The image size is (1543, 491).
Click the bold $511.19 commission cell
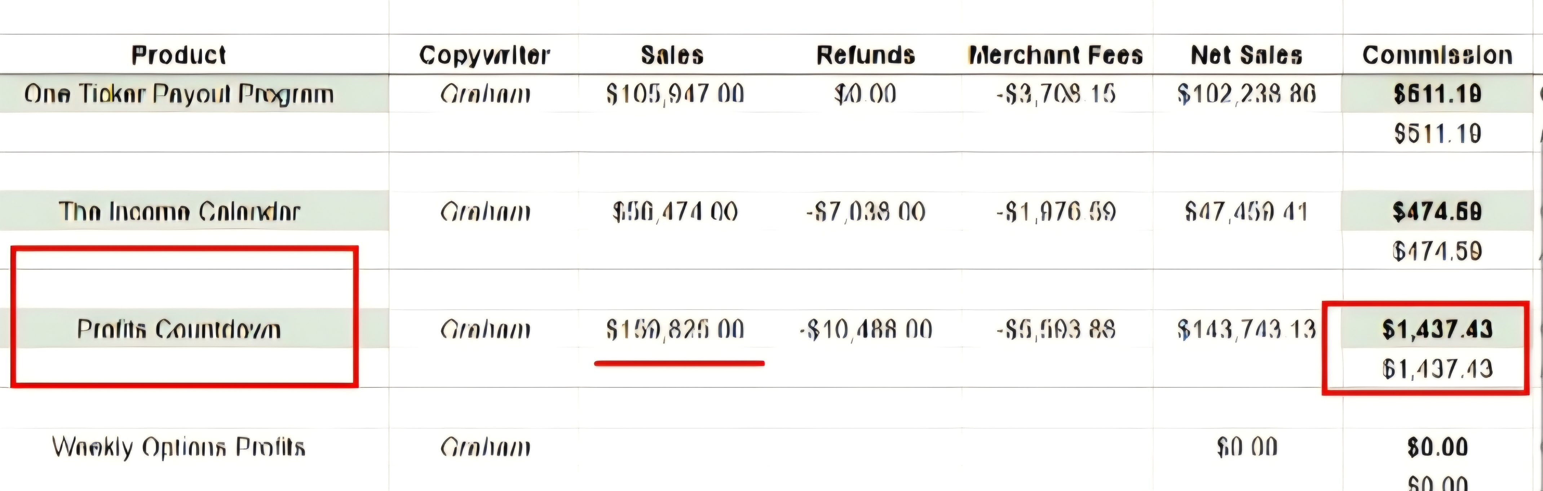(x=1437, y=94)
